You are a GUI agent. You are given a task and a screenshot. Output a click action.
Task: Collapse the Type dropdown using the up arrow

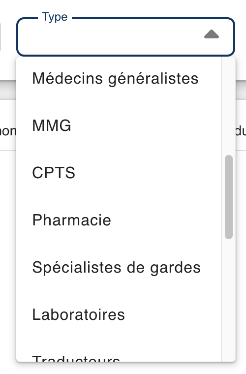(212, 34)
